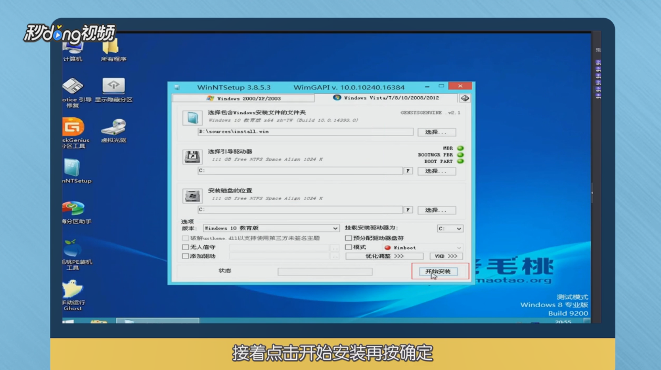
Task: Click the red Wimboot mode indicator
Action: (x=387, y=248)
